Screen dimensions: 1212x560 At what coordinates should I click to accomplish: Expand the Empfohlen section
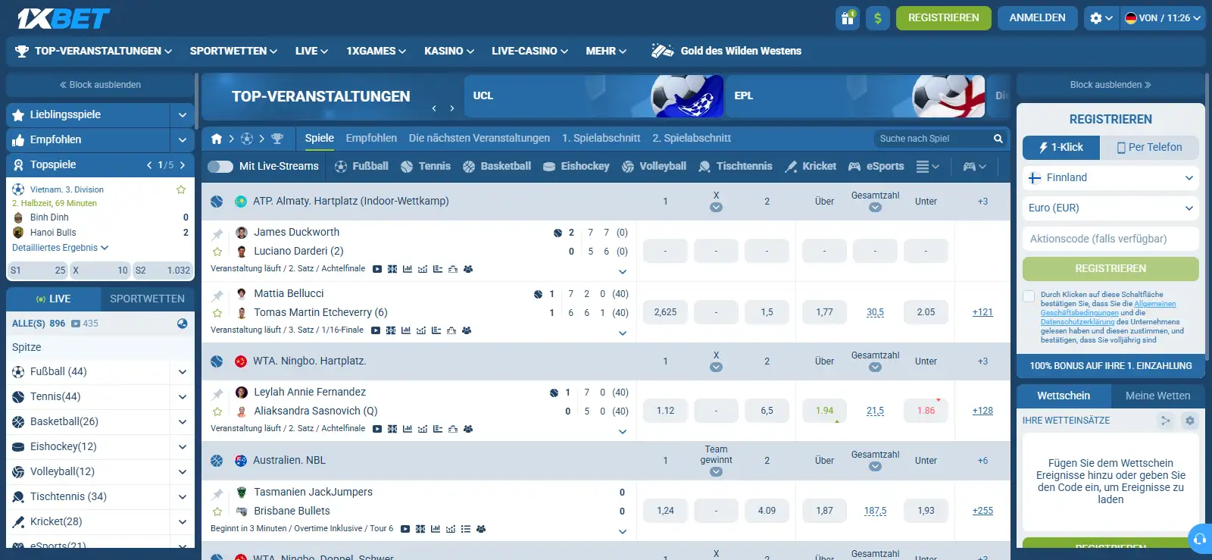tap(183, 140)
